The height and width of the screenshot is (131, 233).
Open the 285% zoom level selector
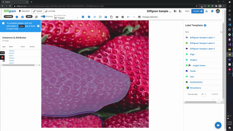(29, 17)
